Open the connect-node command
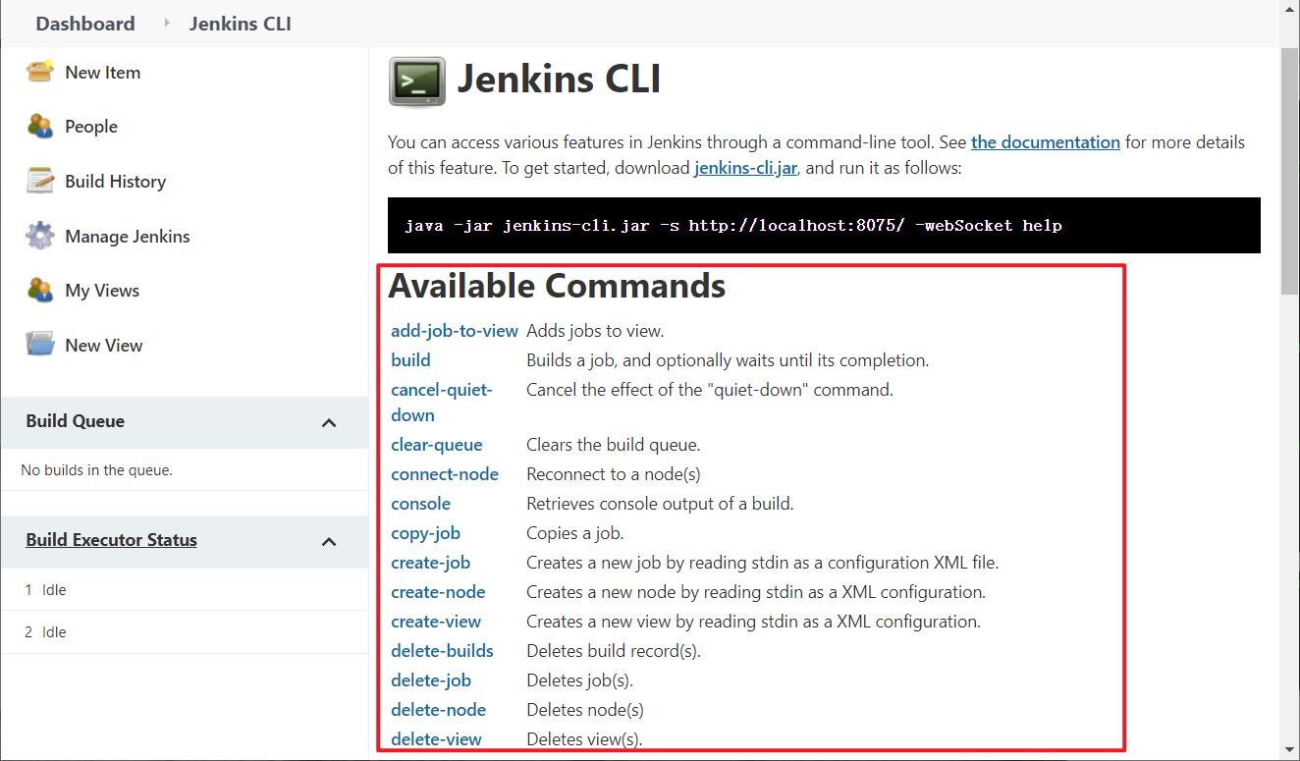Image resolution: width=1300 pixels, height=761 pixels. [445, 474]
